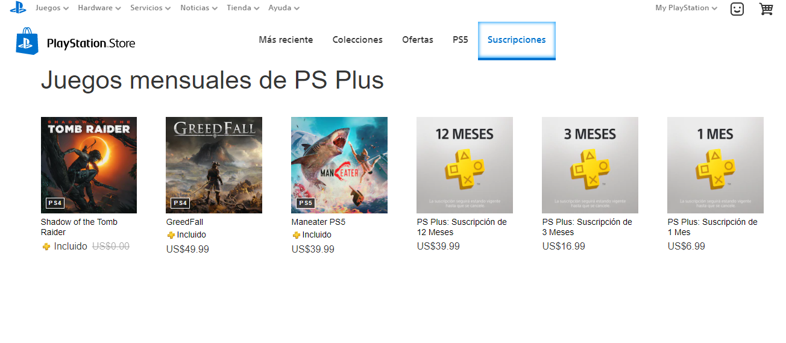Click the PS Plus icon under Maneater PS5
Screen dimensions: 786x343
coord(296,235)
